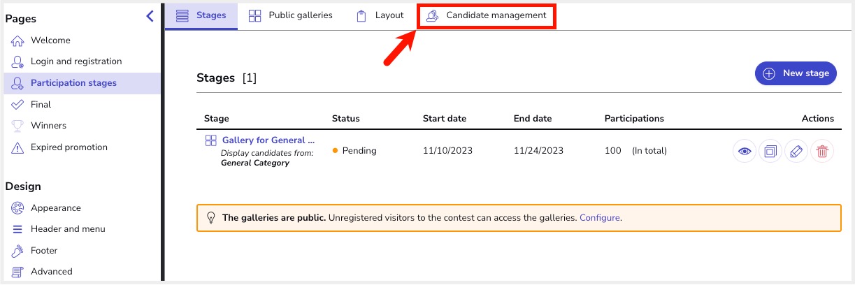
Task: Create a New stage
Action: pyautogui.click(x=796, y=73)
